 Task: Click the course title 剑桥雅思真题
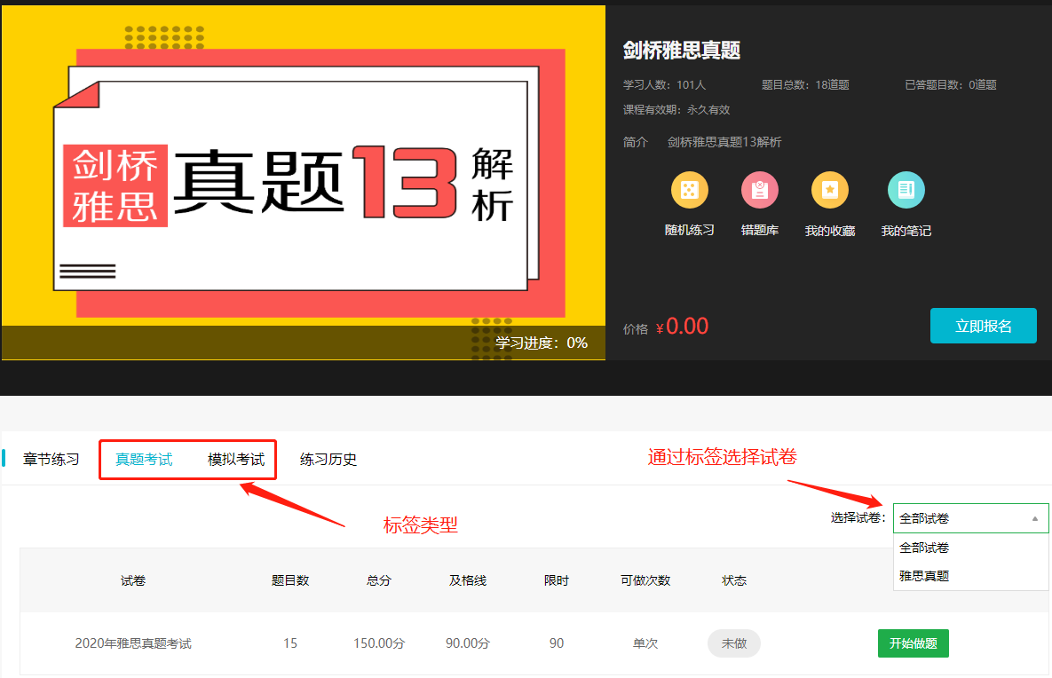[682, 51]
